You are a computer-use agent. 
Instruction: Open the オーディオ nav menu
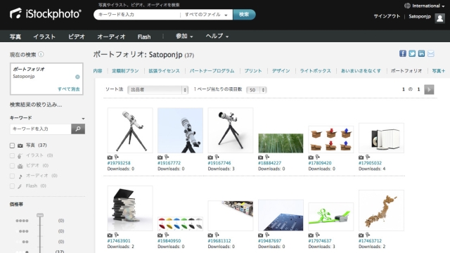click(111, 37)
